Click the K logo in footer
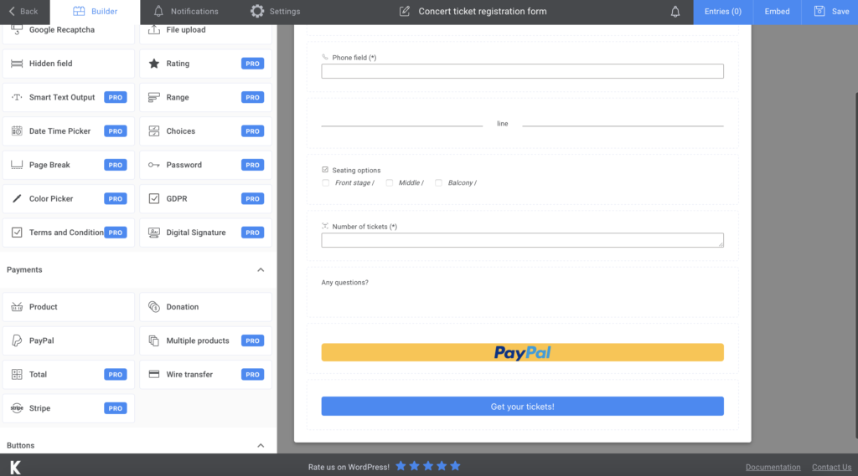The width and height of the screenshot is (858, 476). (15, 468)
